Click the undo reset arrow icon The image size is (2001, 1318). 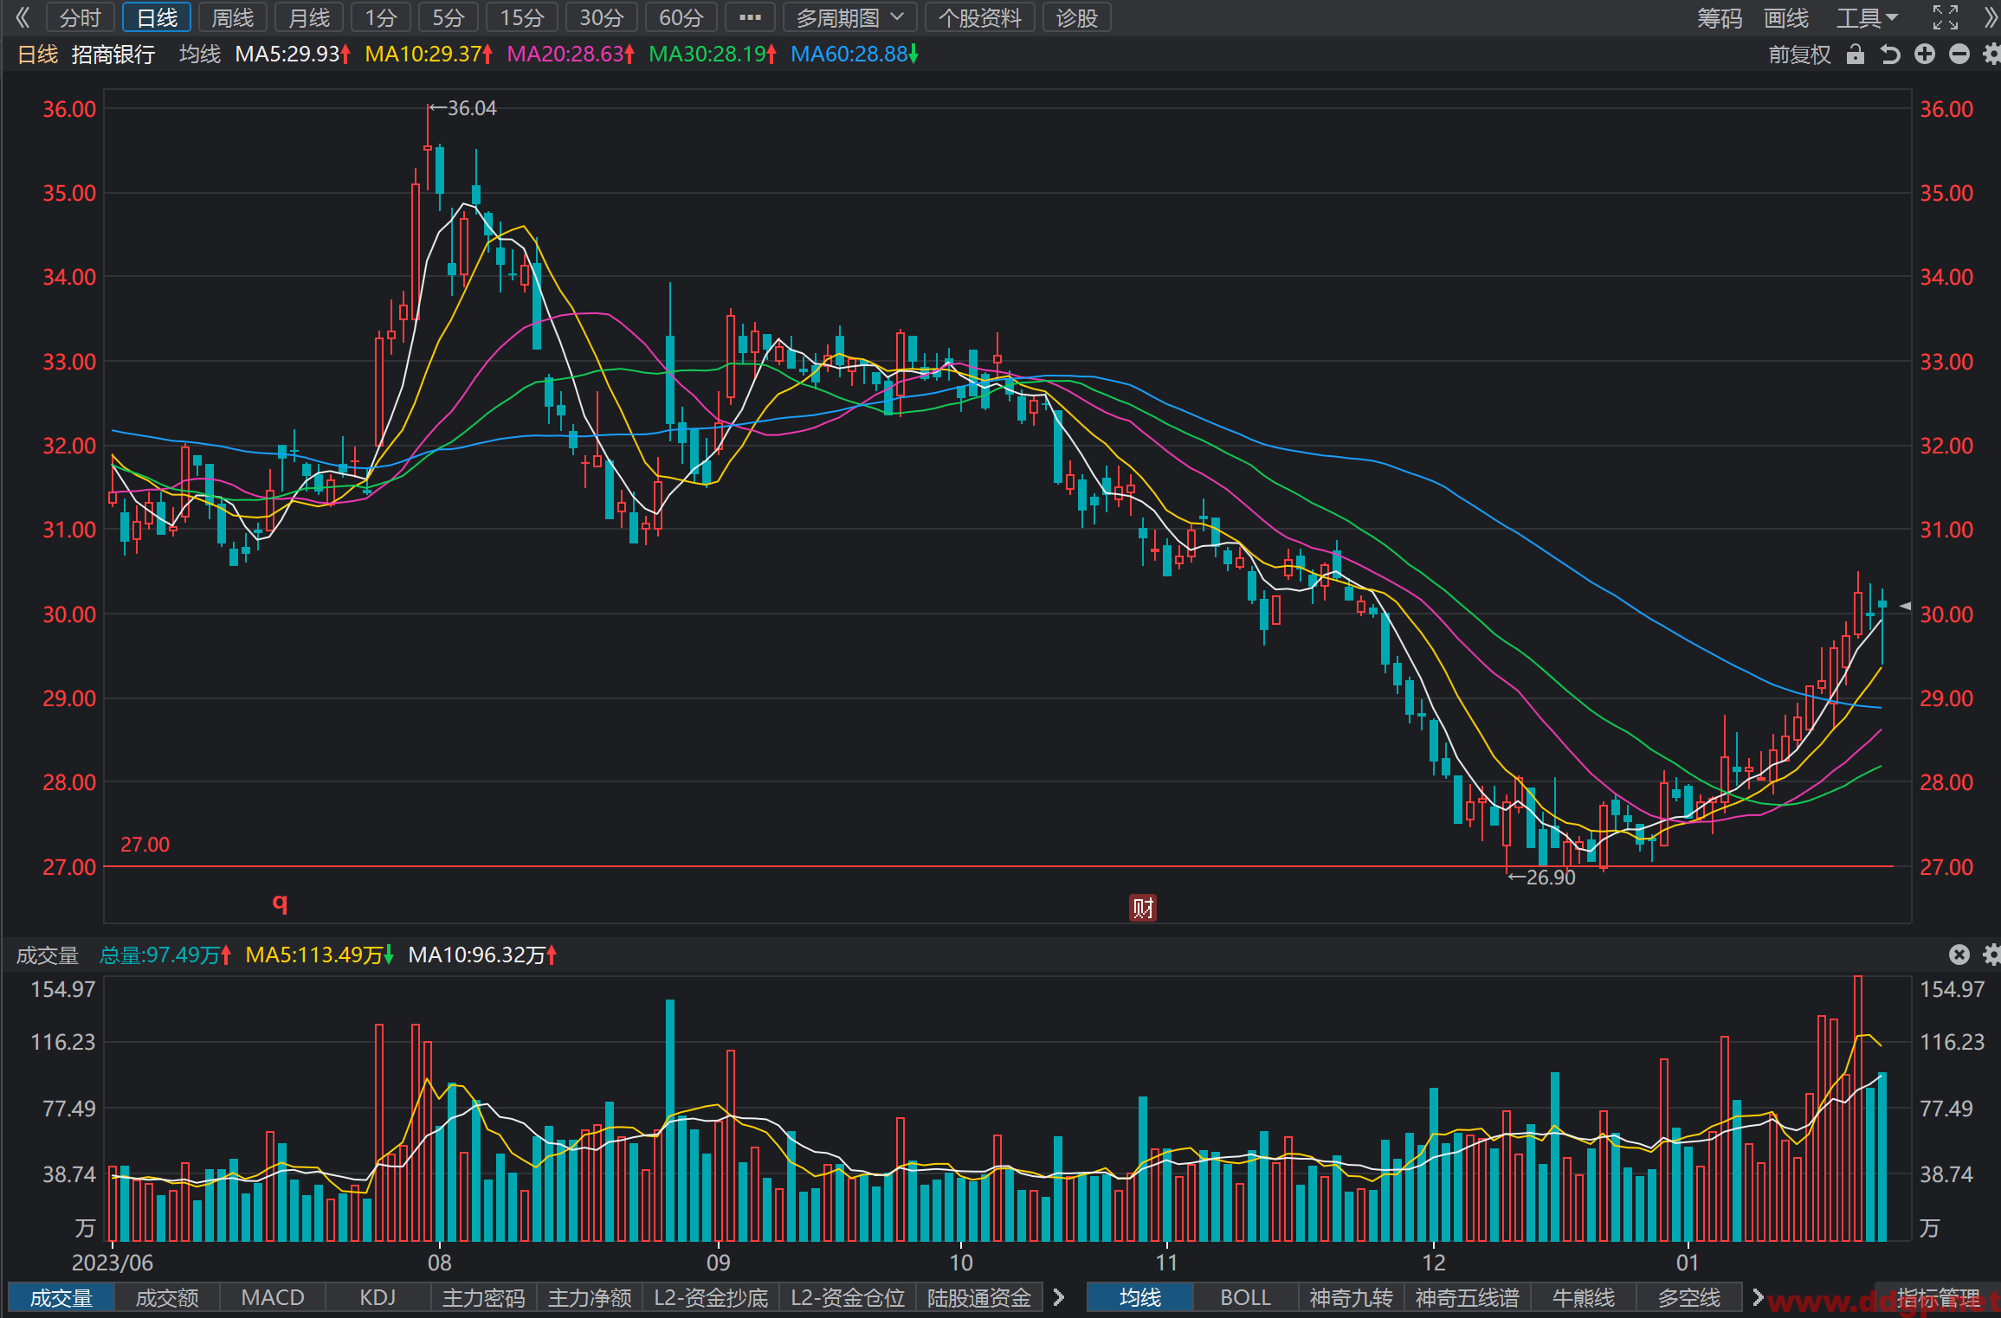click(x=1889, y=55)
